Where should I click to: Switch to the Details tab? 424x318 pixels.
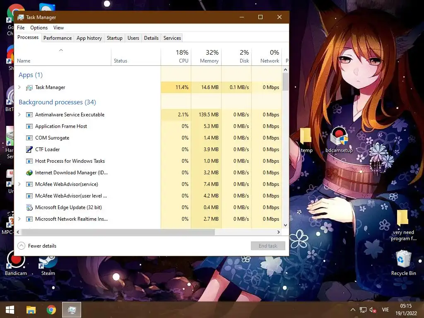pyautogui.click(x=151, y=38)
